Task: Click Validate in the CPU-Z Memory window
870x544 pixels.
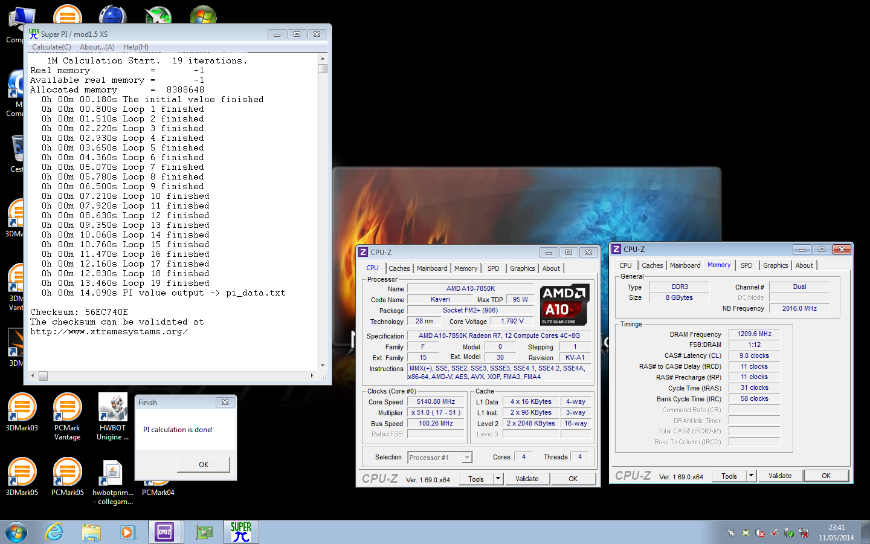Action: (x=780, y=476)
